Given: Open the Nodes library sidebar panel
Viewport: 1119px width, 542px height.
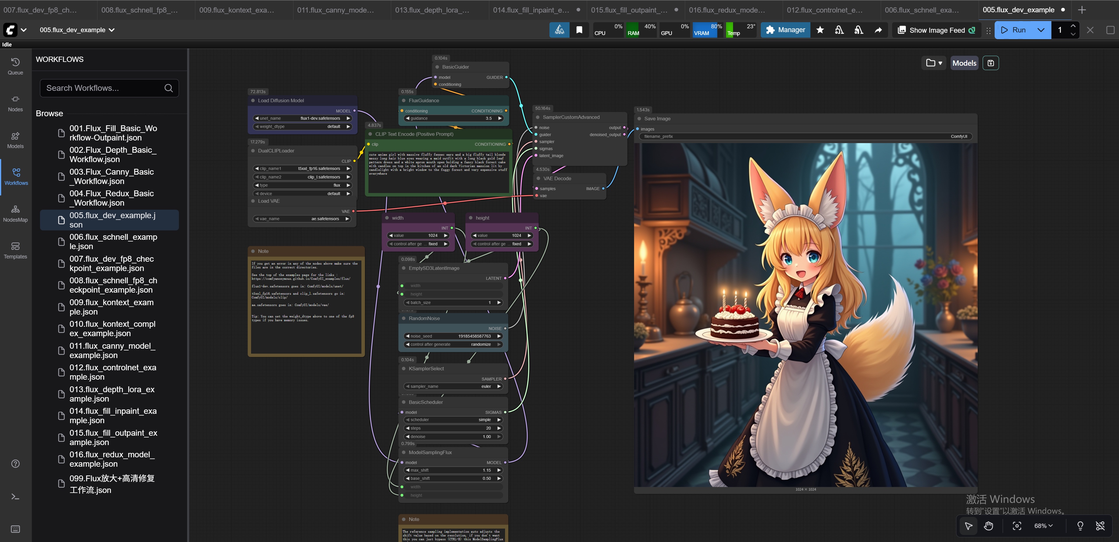Looking at the screenshot, I should (x=15, y=102).
